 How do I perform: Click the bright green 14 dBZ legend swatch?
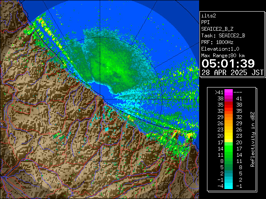[x=228, y=148]
